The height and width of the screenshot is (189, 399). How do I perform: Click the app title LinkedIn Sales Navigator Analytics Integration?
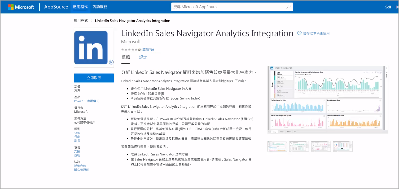click(207, 33)
